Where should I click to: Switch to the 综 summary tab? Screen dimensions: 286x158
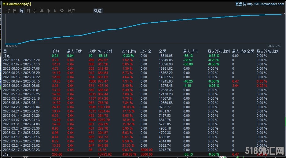coord(8,11)
